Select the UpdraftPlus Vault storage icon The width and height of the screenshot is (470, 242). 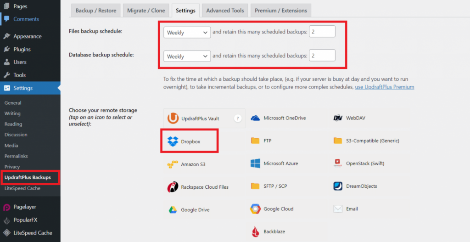(173, 118)
